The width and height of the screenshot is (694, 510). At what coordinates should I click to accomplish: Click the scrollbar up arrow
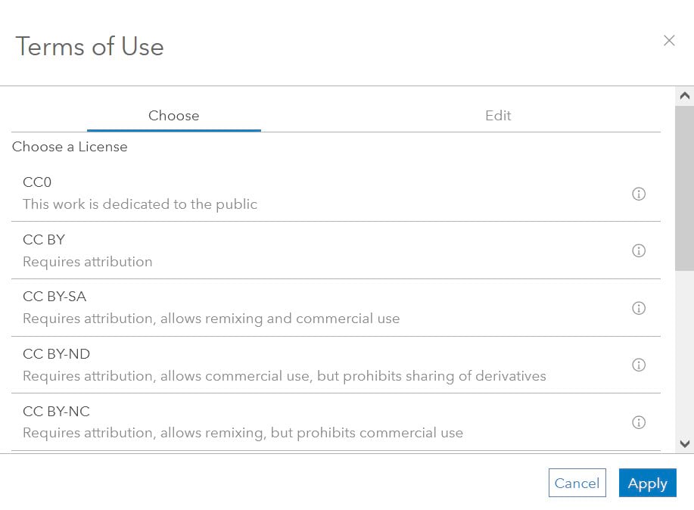tap(684, 95)
